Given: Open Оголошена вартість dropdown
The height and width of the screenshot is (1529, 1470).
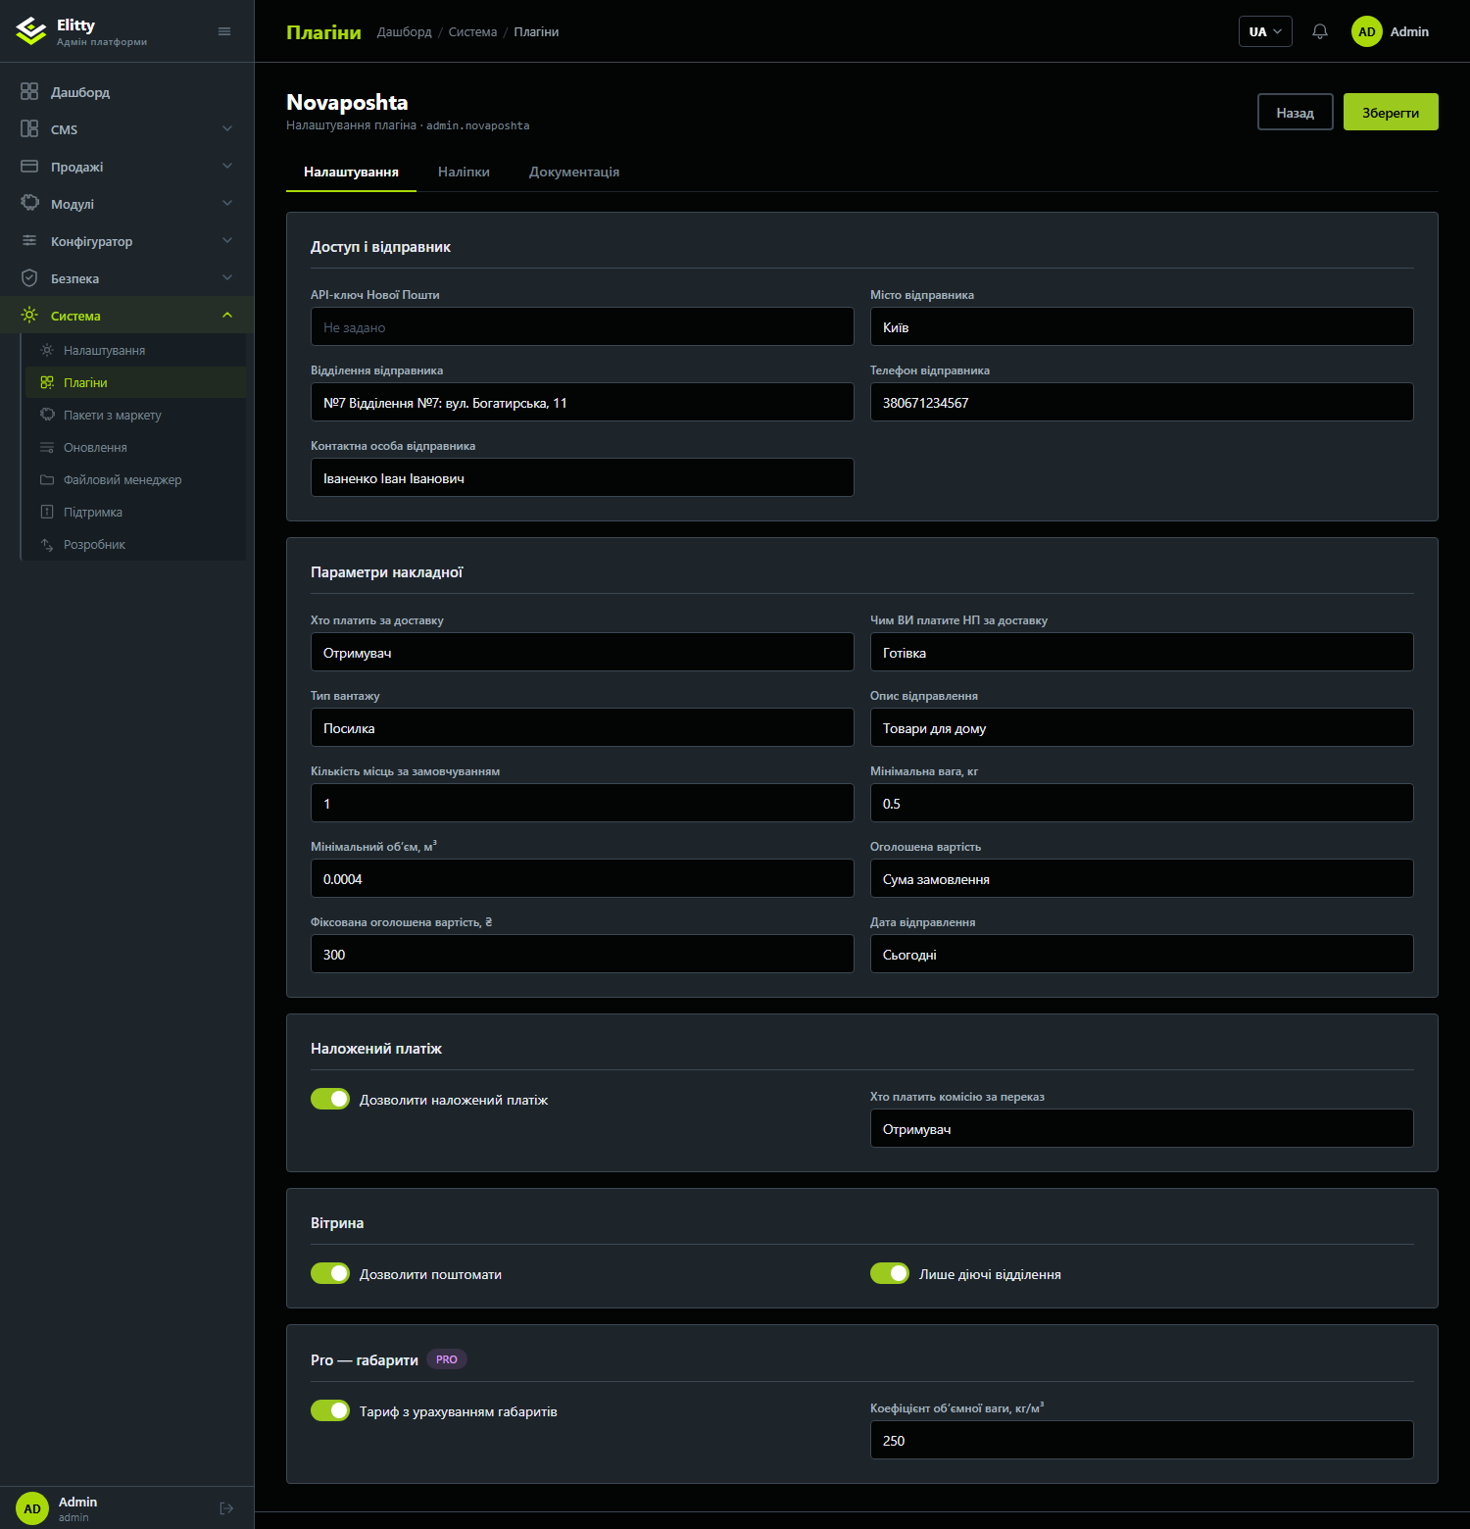Looking at the screenshot, I should (x=1142, y=878).
